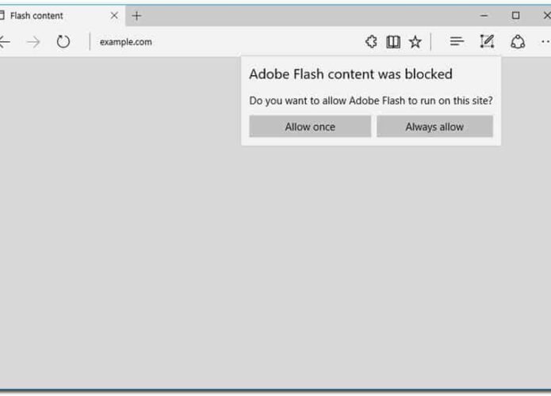Image resolution: width=551 pixels, height=396 pixels.
Task: Open the More actions ellipsis menu
Action: [545, 41]
